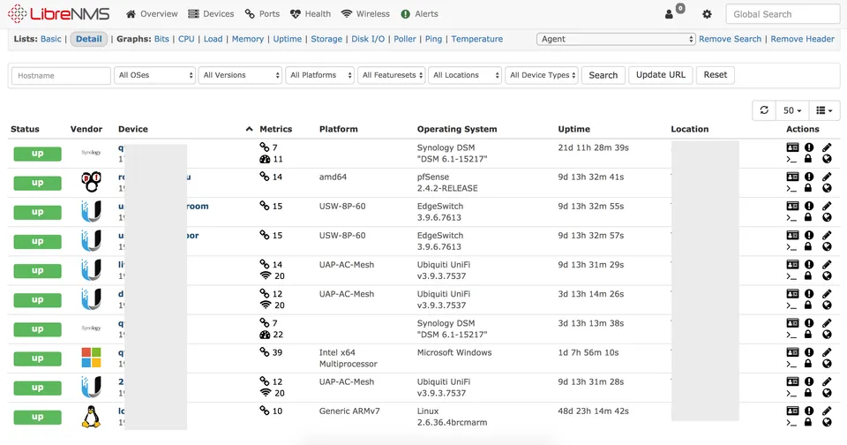Viewport: 847px width, 445px height.
Task: Open the Health menu
Action: 311,14
